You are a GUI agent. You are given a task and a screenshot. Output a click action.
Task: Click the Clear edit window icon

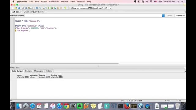tap(32, 8)
